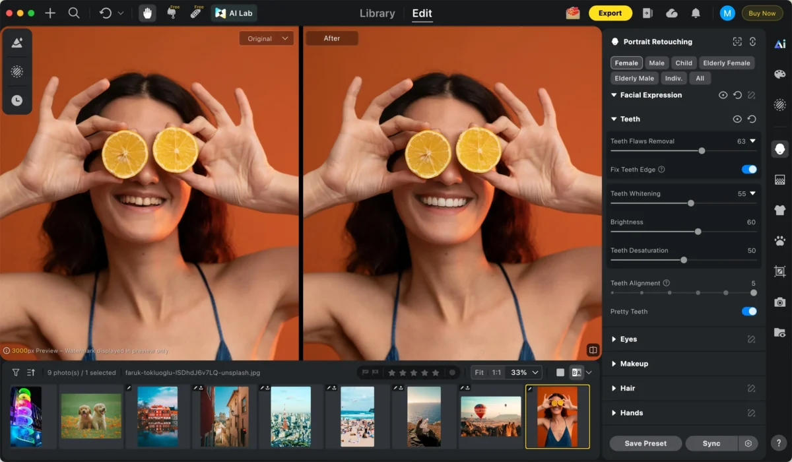Viewport: 792px width, 462px height.
Task: Select the Elderly Female category tab
Action: click(x=726, y=63)
